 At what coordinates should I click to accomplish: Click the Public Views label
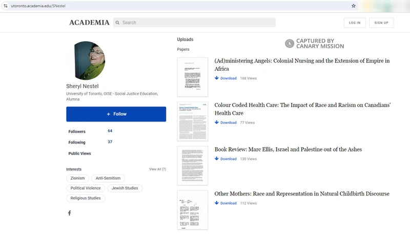80,154
